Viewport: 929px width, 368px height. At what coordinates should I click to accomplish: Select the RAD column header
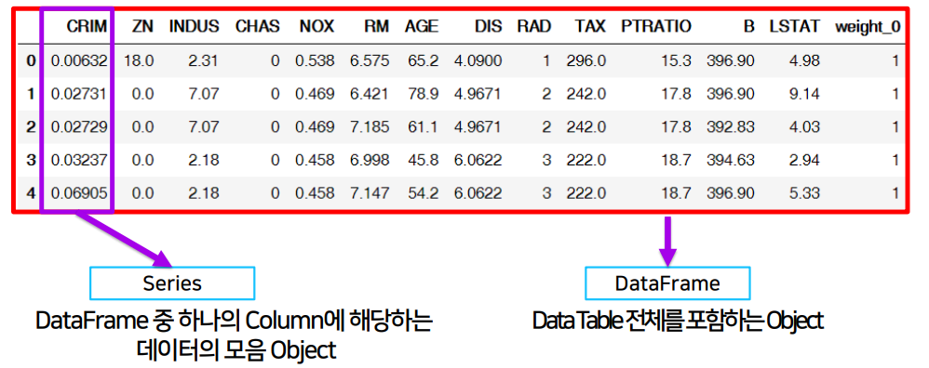(533, 26)
